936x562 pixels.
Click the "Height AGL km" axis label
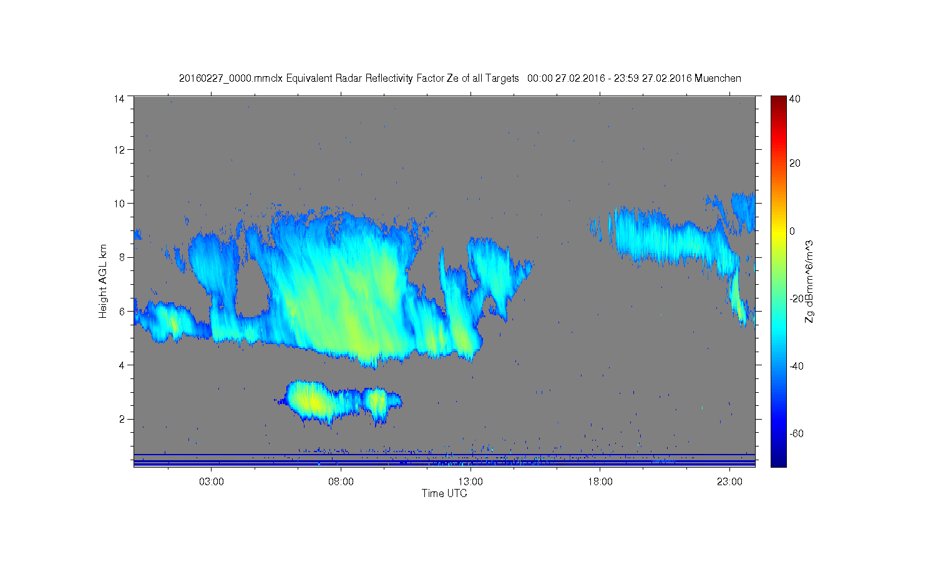(x=103, y=281)
